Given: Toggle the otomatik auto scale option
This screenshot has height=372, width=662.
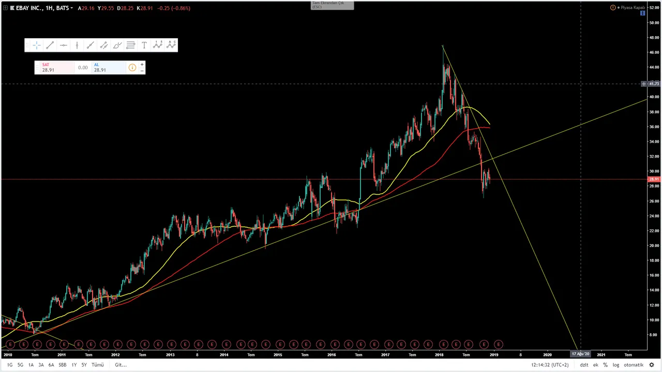Looking at the screenshot, I should (634, 365).
